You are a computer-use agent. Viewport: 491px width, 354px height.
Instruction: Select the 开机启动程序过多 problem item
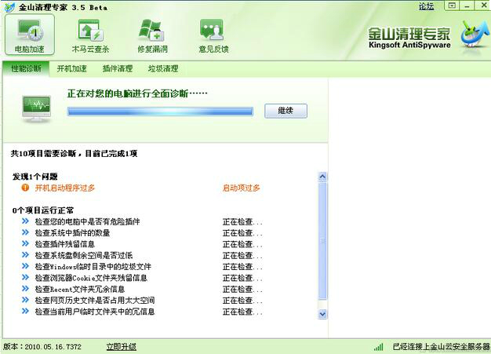65,188
